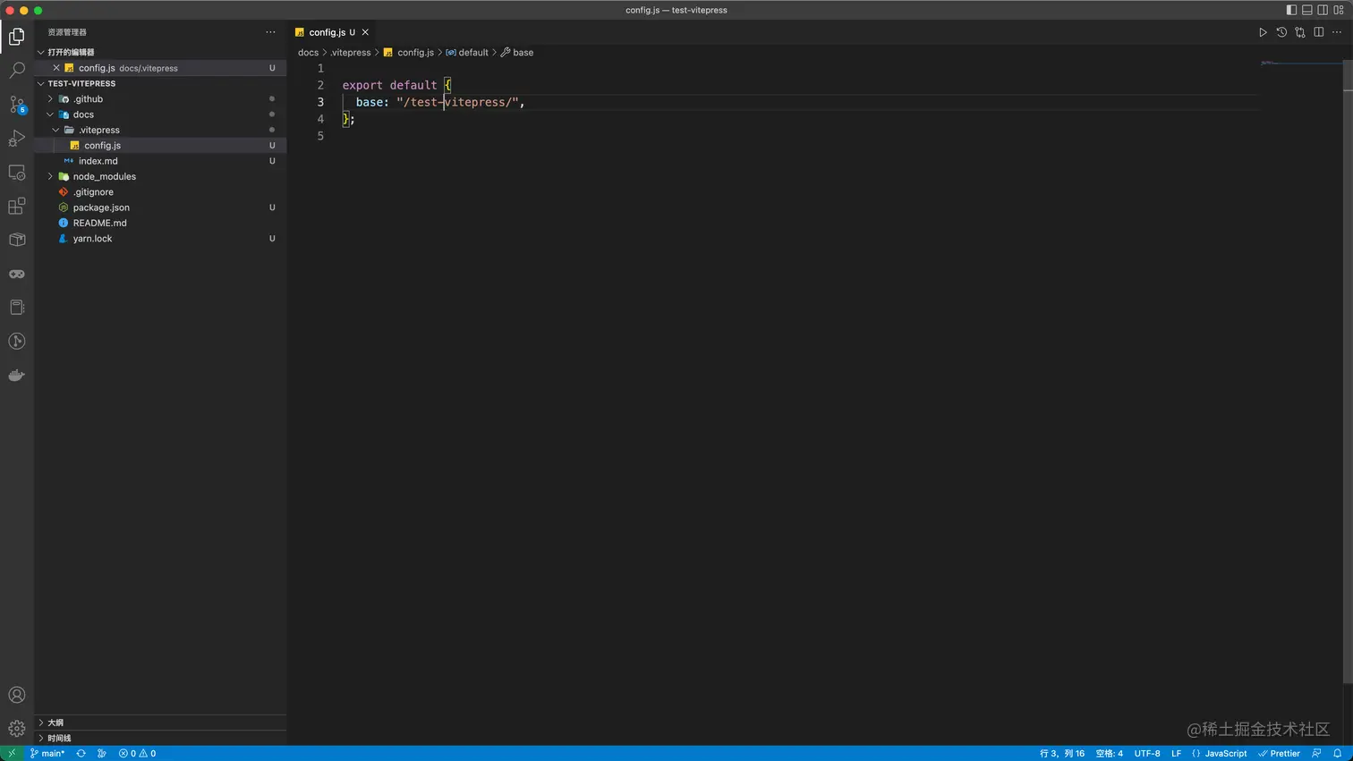Open the Explorer view in activity bar
Image resolution: width=1353 pixels, height=761 pixels.
pyautogui.click(x=16, y=36)
